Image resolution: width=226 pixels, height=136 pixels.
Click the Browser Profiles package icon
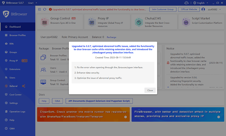pos(43,57)
